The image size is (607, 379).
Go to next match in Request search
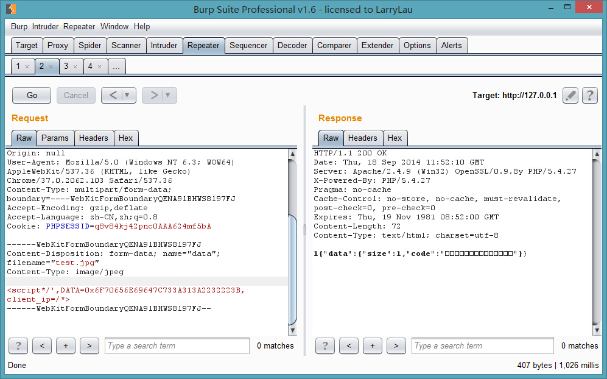coord(89,345)
